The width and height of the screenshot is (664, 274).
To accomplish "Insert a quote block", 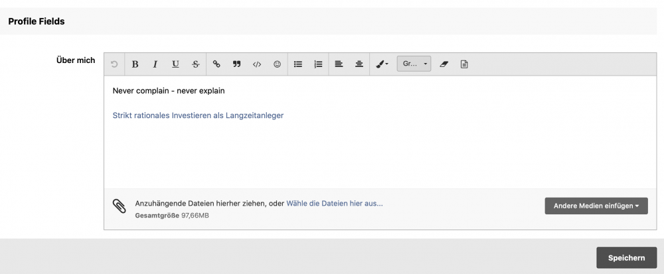I will pos(237,64).
